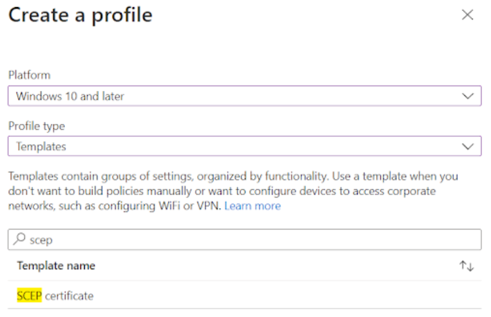The width and height of the screenshot is (491, 317).
Task: Open the Platform dropdown showing Windows 10
Action: click(x=244, y=96)
